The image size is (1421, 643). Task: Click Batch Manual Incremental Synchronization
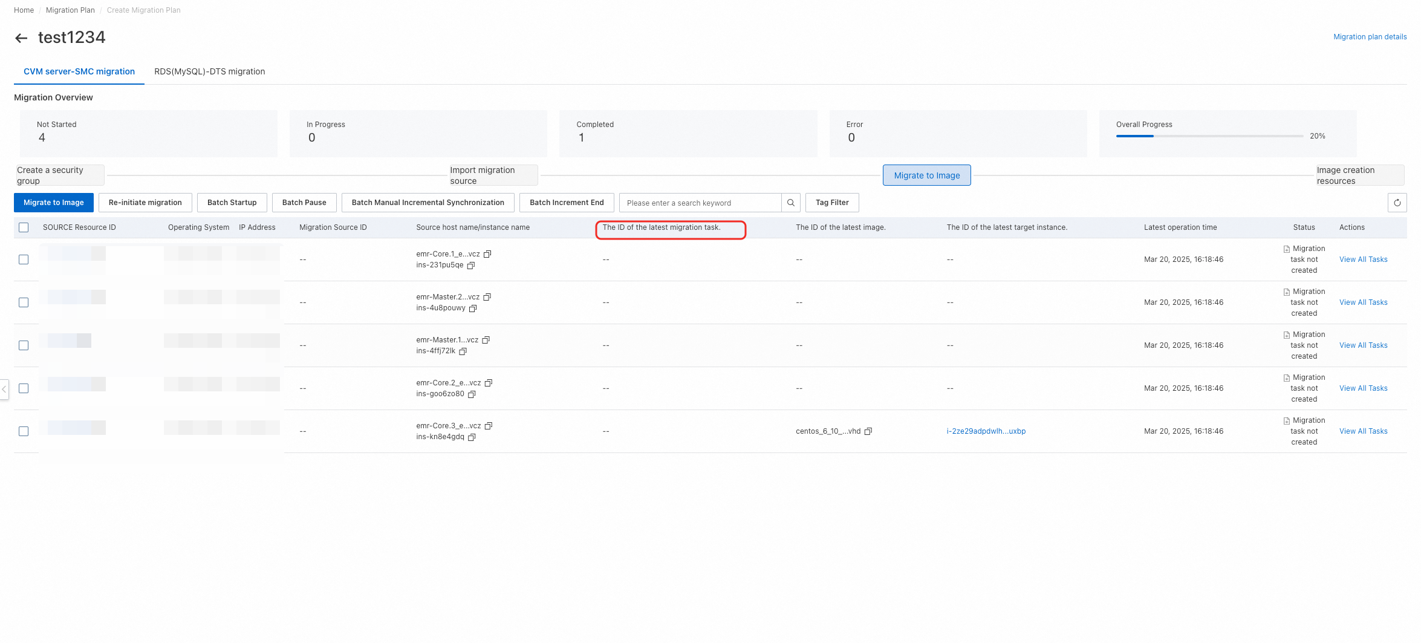pos(428,203)
